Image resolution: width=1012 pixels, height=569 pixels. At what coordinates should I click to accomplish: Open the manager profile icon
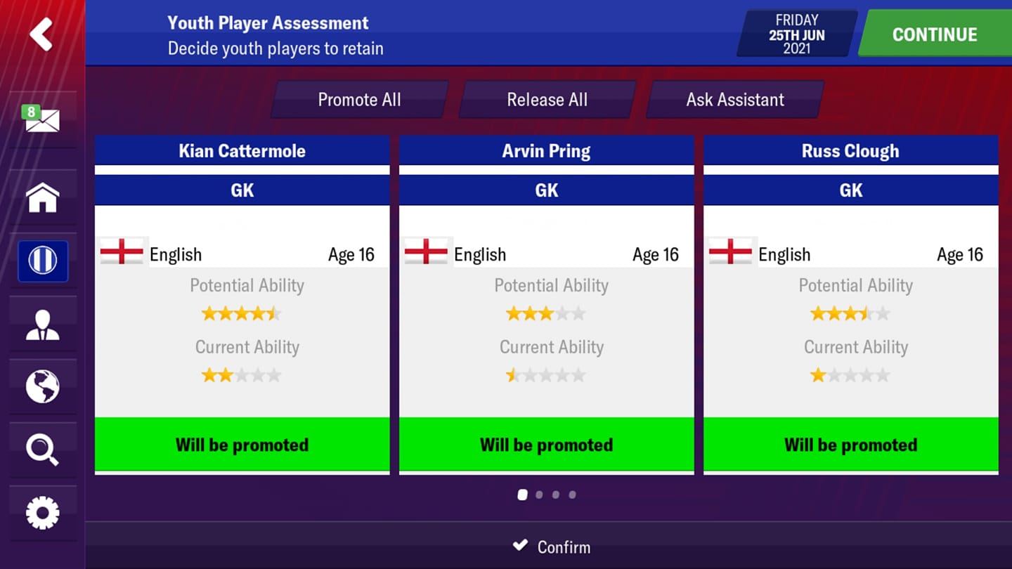coord(42,324)
